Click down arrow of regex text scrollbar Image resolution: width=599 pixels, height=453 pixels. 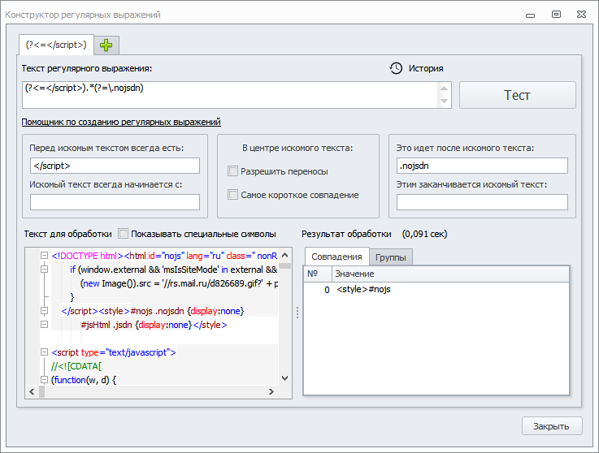tap(445, 101)
